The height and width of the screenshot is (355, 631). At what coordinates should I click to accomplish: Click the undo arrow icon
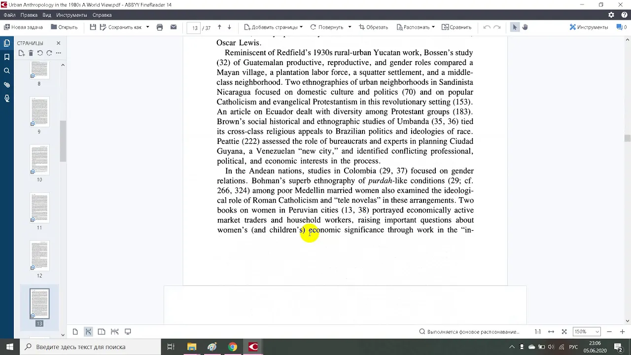point(487,27)
